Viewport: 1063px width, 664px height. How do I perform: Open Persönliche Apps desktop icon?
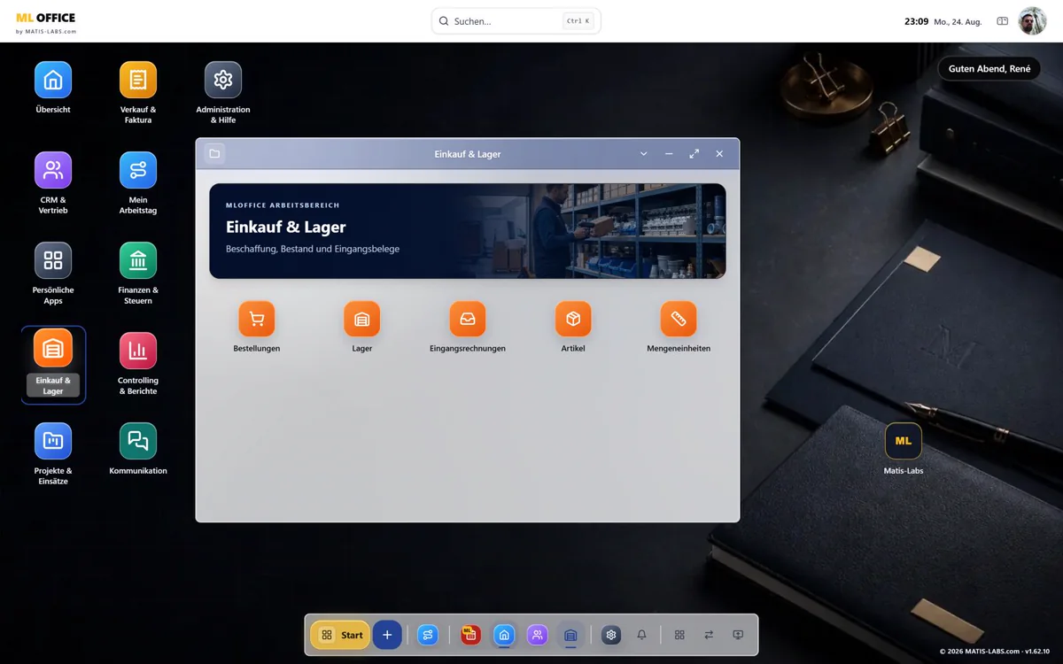click(x=53, y=273)
